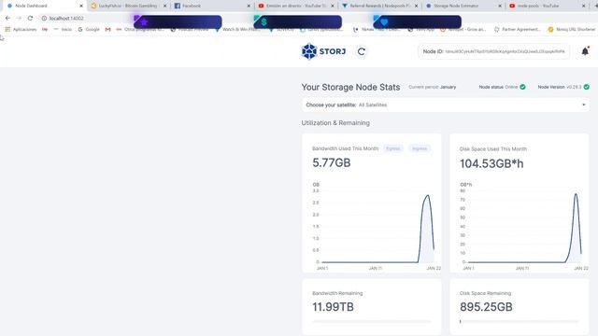
Task: Close the node pools YouTube tab
Action: (583, 6)
